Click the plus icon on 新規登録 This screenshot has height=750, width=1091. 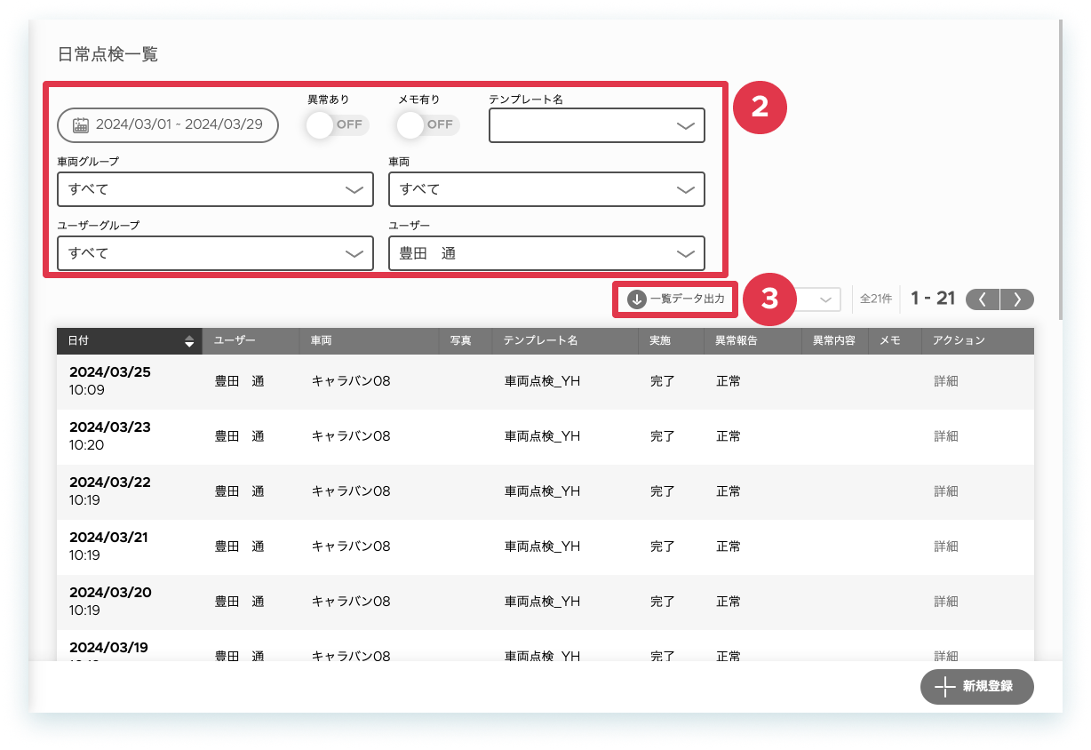click(944, 687)
